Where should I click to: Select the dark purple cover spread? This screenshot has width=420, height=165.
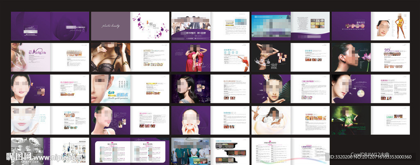50,26
